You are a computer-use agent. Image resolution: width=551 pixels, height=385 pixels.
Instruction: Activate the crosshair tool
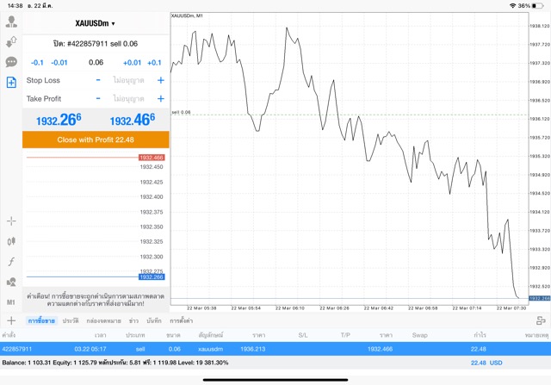tap(11, 221)
